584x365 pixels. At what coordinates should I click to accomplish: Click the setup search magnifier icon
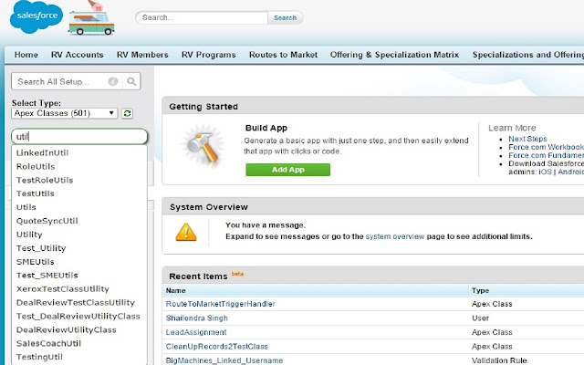coord(131,81)
